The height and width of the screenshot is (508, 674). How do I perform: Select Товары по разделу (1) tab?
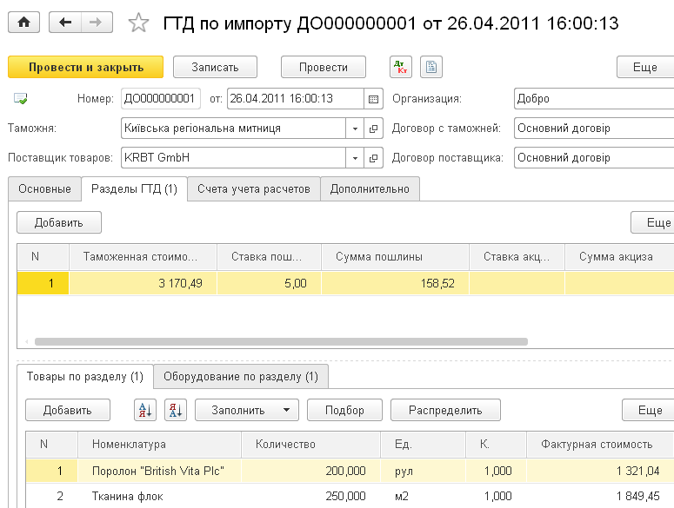(x=85, y=376)
